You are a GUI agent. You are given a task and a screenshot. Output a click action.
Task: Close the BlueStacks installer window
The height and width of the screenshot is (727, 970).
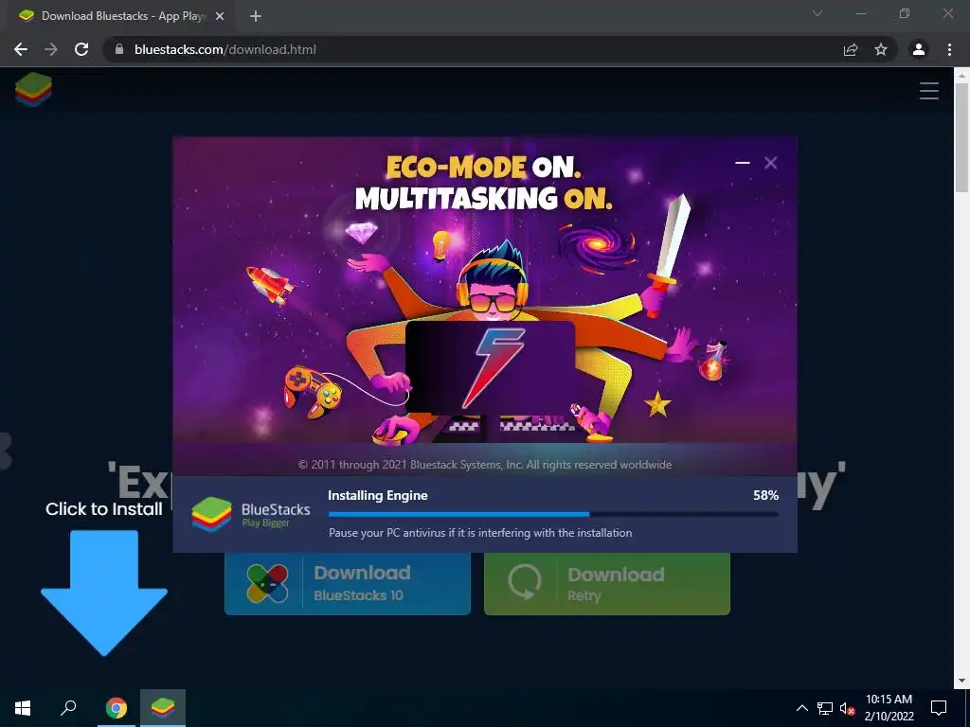tap(771, 163)
